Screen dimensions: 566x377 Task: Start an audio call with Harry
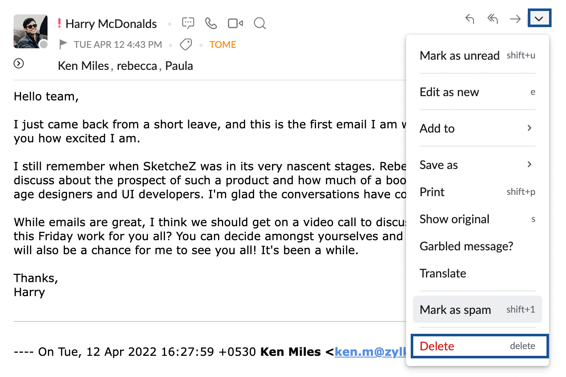(211, 23)
